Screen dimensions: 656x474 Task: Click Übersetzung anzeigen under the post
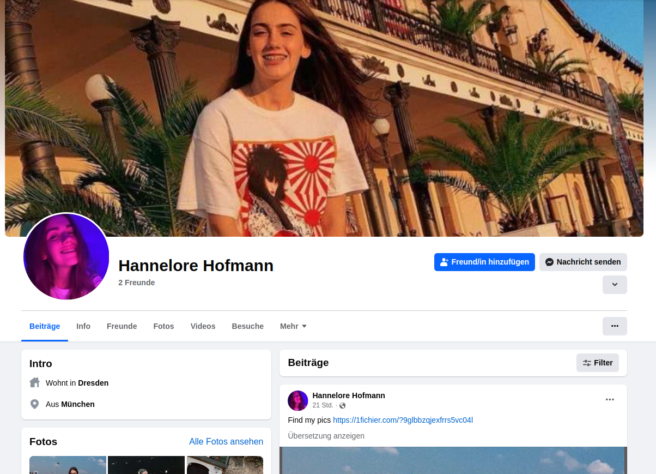[326, 436]
